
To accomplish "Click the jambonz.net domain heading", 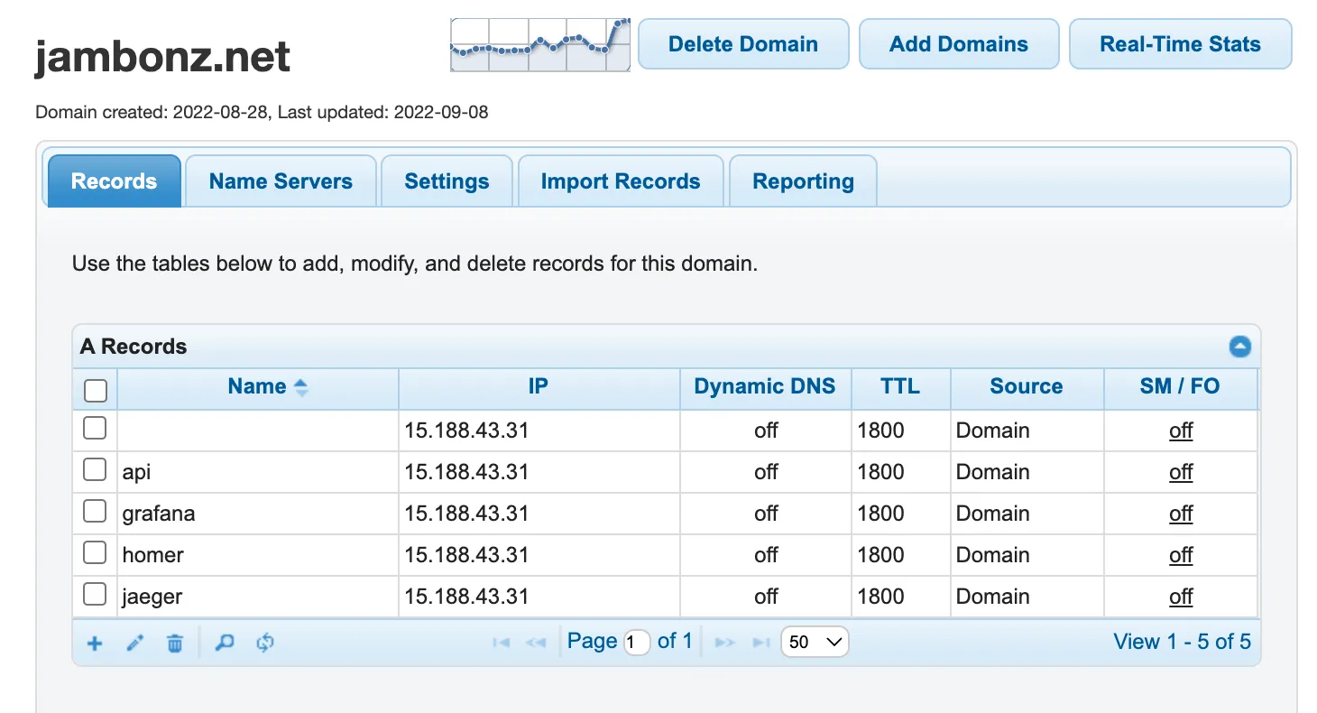I will click(163, 58).
